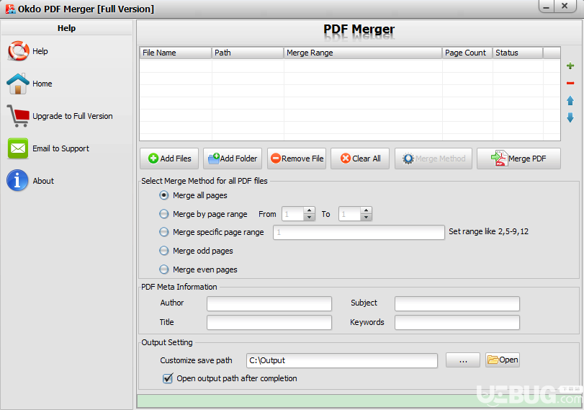584x410 pixels.
Task: Open Help via the lifebuoy icon
Action: coord(18,51)
